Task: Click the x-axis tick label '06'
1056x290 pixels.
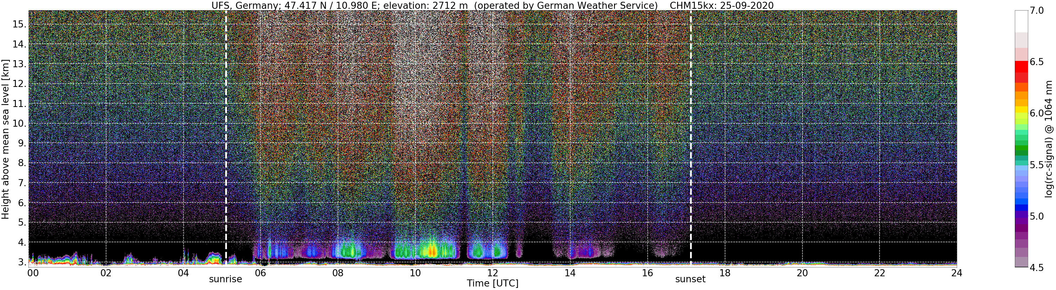Action: (261, 273)
